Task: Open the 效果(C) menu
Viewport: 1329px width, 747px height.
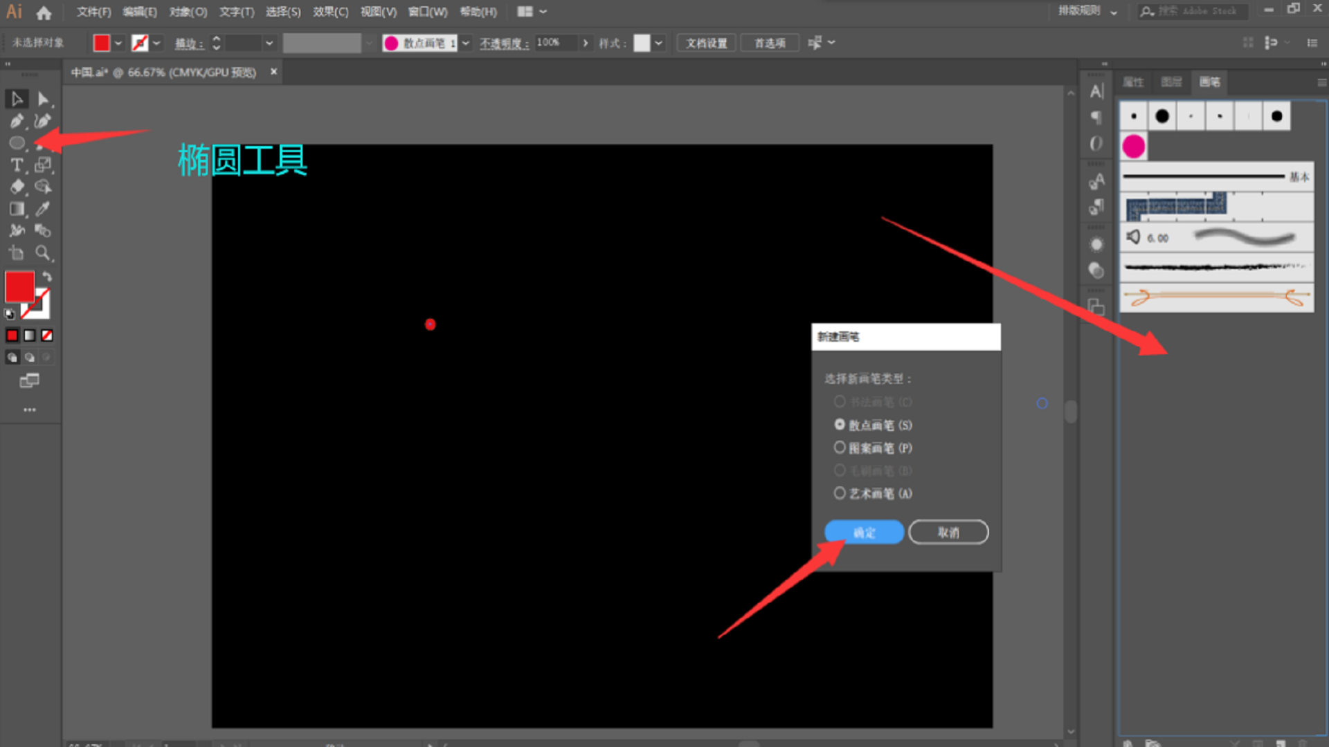Action: click(330, 12)
